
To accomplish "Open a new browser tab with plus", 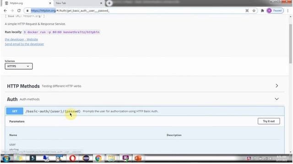I will 109,3.
